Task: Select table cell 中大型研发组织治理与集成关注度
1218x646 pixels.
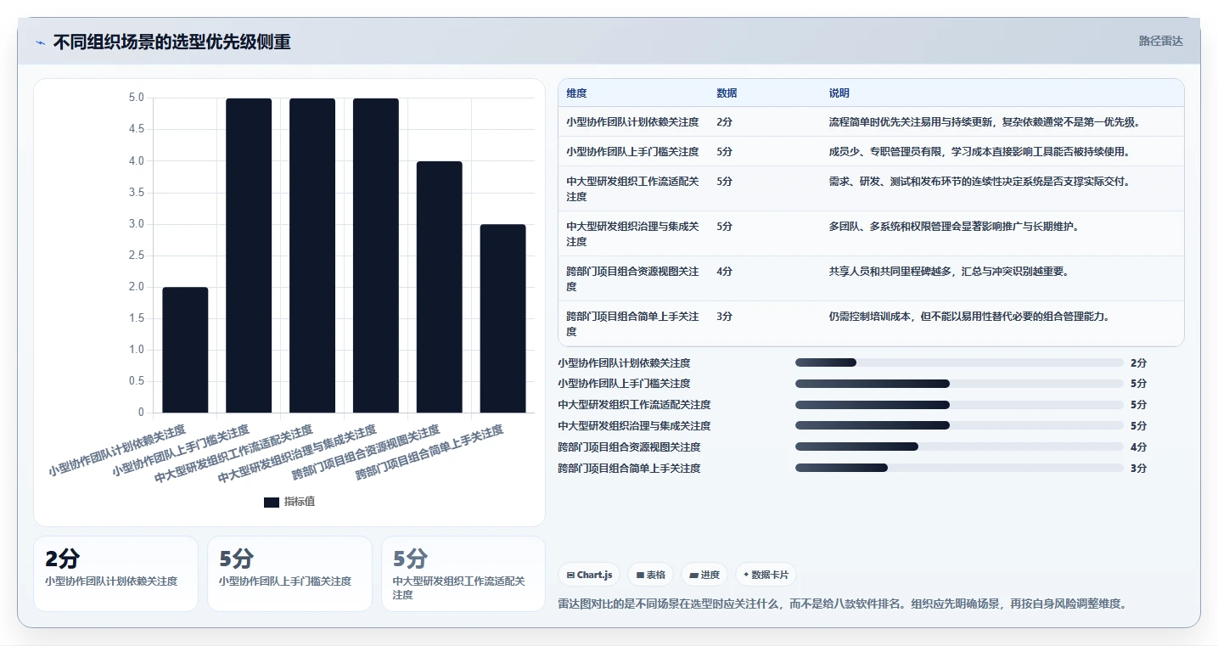Action: tap(632, 234)
